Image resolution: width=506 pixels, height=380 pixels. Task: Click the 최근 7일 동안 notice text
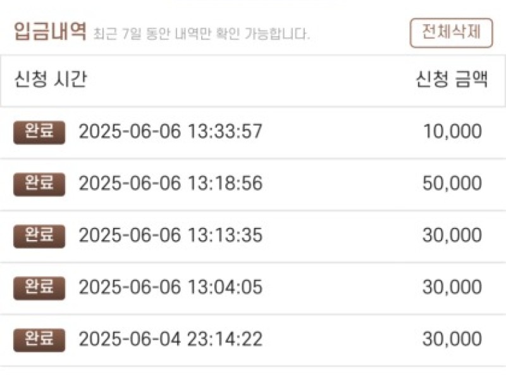tap(201, 34)
